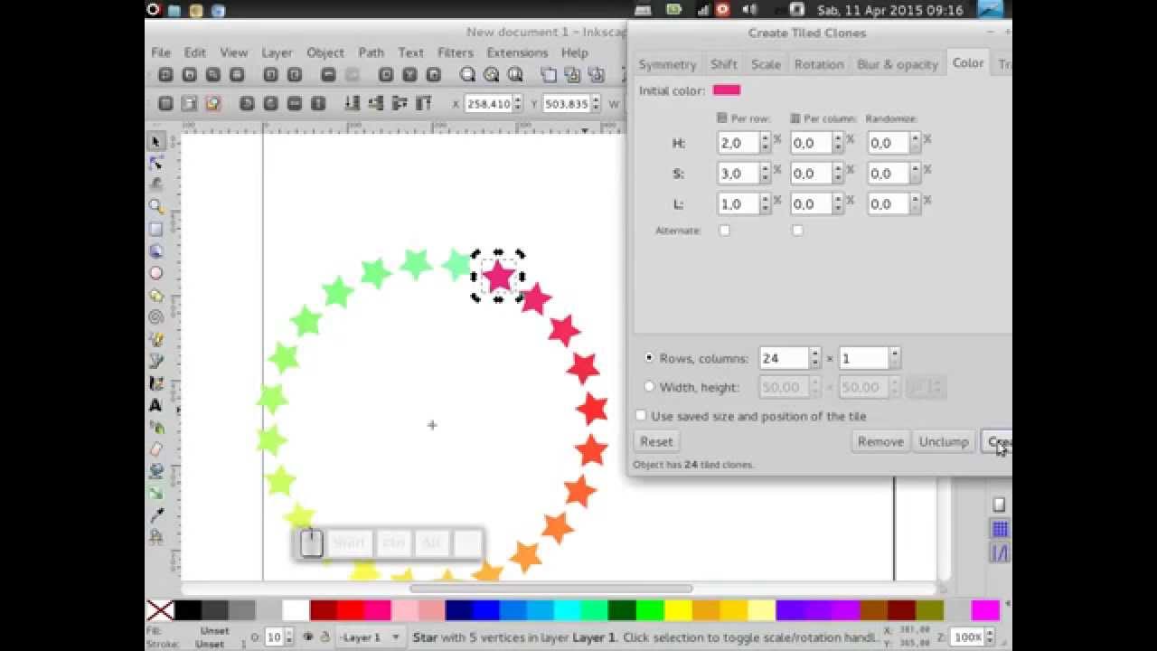Switch to the Rotation tab
This screenshot has height=651, width=1157.
click(x=819, y=64)
